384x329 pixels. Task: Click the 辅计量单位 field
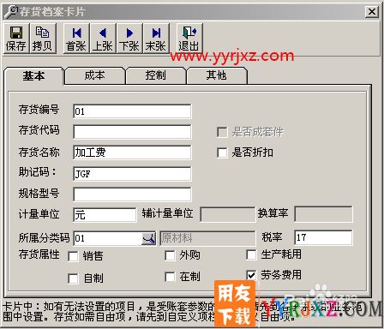coord(228,214)
